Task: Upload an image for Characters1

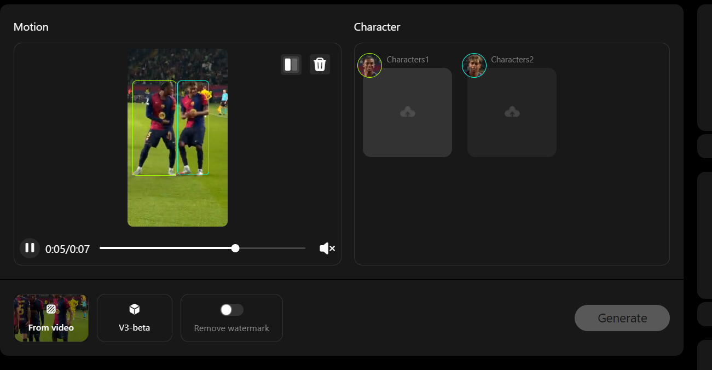Action: (407, 112)
